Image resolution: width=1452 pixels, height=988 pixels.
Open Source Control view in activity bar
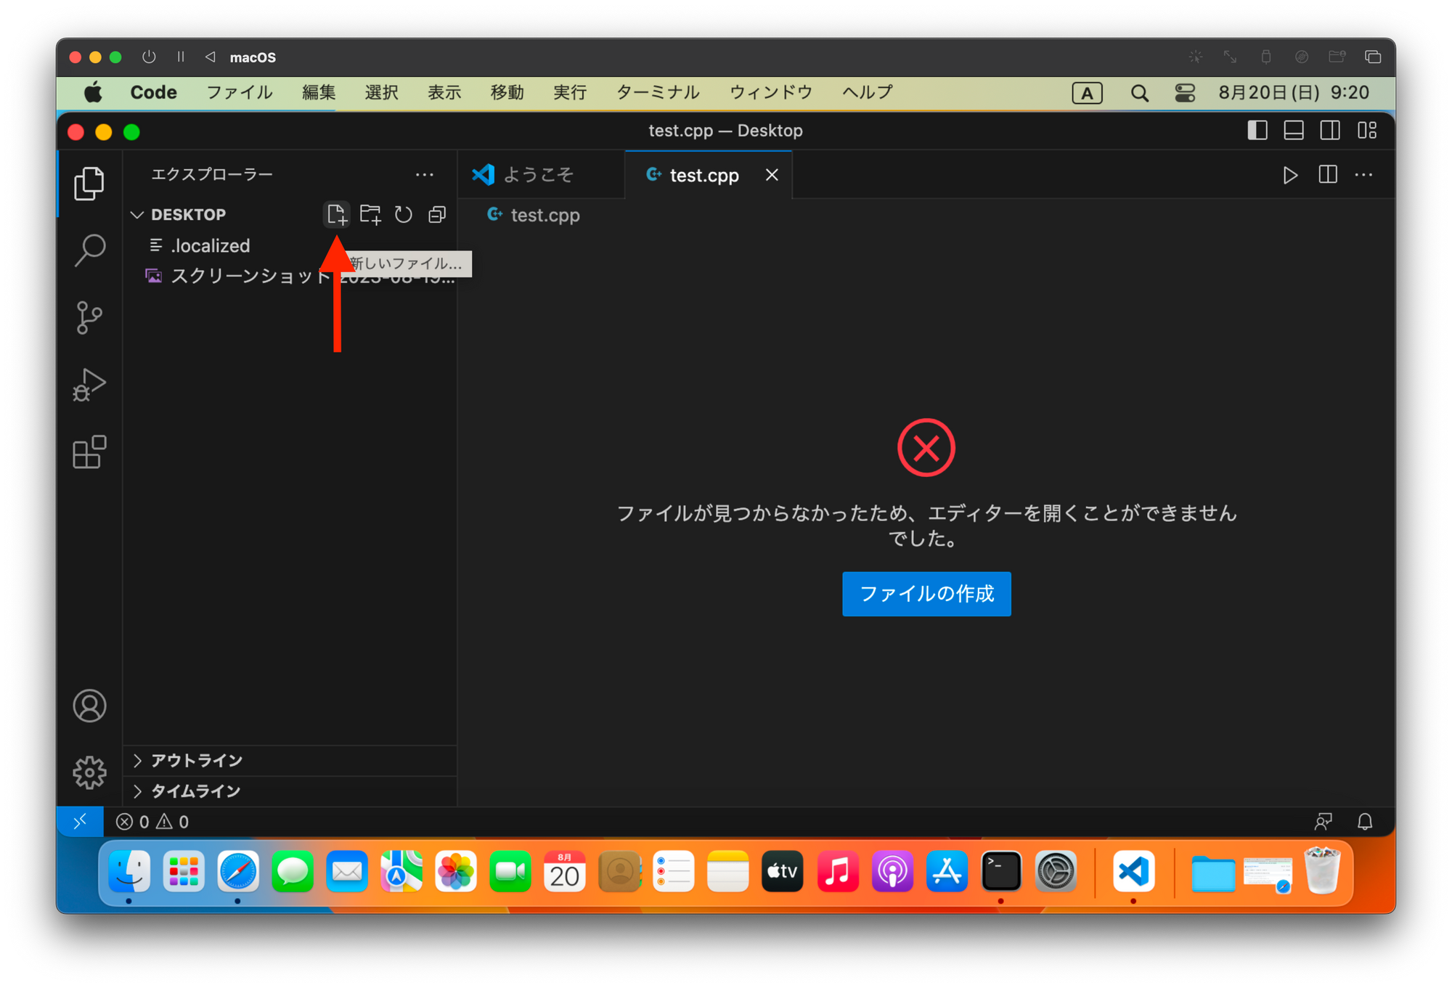pyautogui.click(x=89, y=317)
